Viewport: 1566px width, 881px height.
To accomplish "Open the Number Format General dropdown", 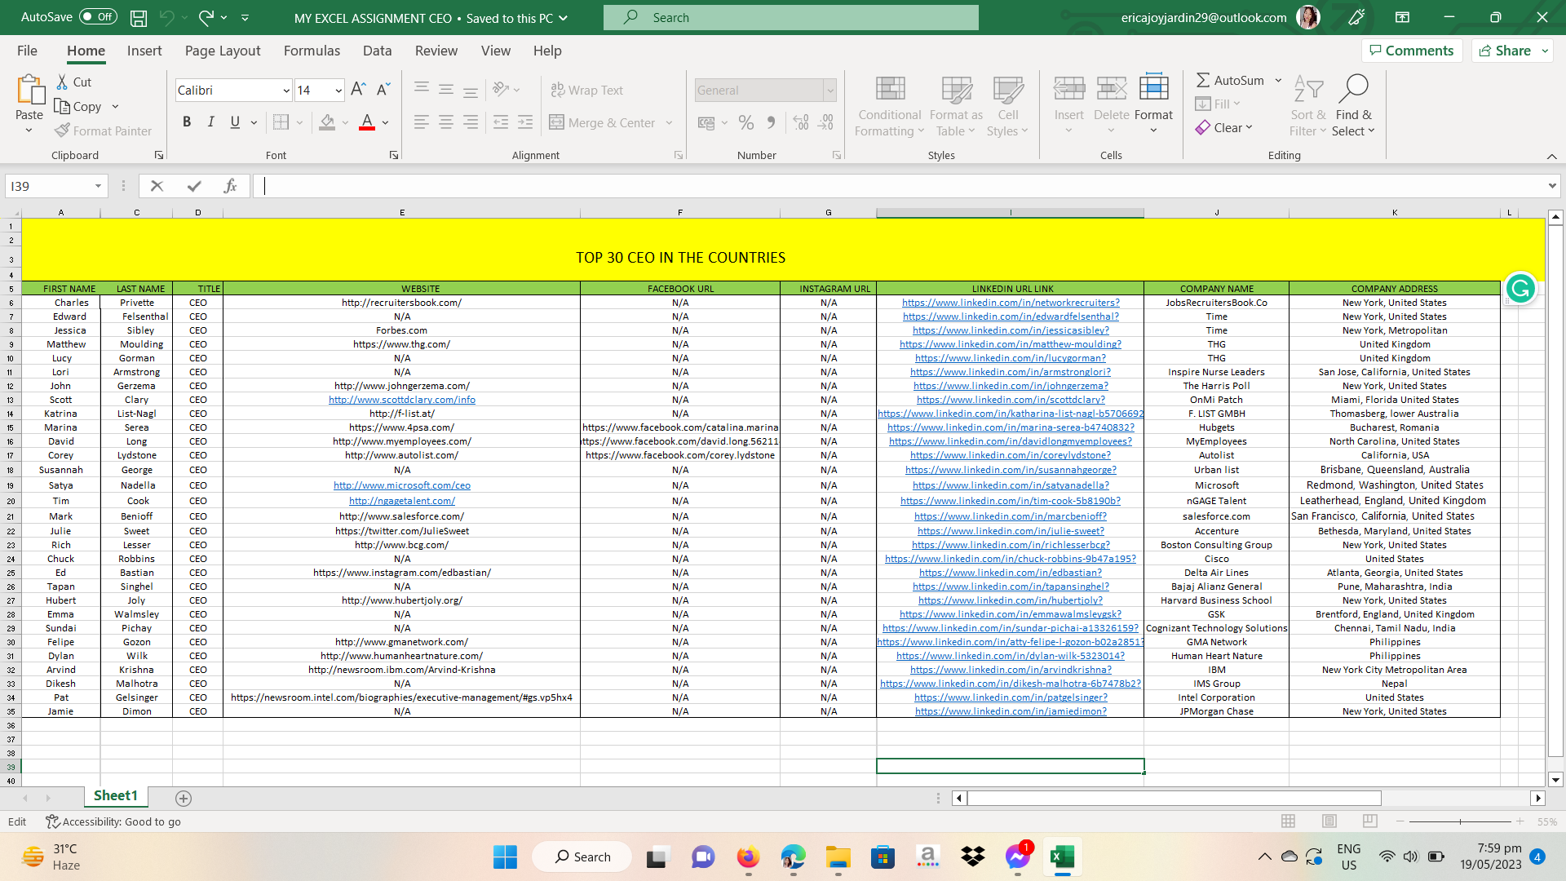I will 830,91.
